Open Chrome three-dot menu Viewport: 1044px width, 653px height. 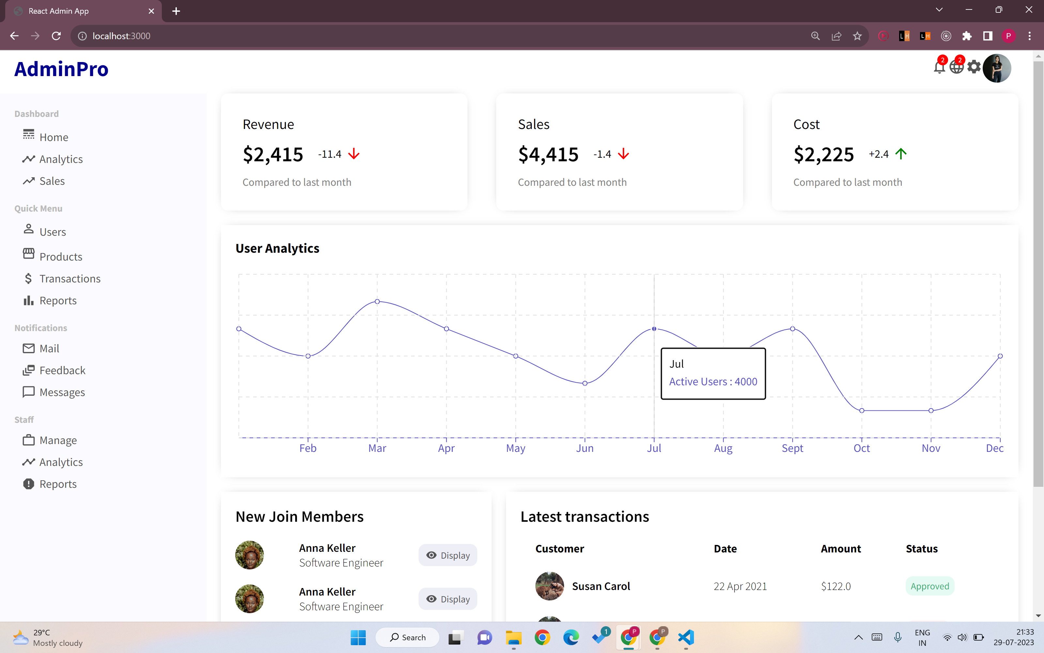pos(1029,36)
